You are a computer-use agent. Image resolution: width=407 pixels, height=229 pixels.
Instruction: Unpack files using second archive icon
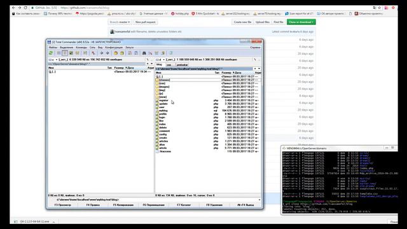click(121, 53)
